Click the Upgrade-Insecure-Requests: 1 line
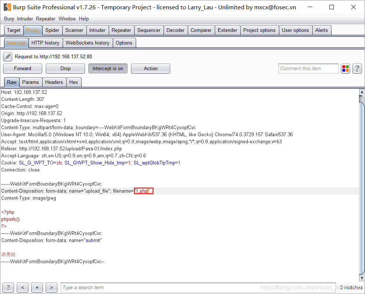 point(33,120)
